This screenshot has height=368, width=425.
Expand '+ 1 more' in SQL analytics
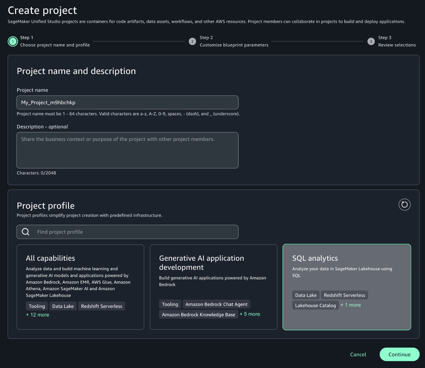(351, 305)
